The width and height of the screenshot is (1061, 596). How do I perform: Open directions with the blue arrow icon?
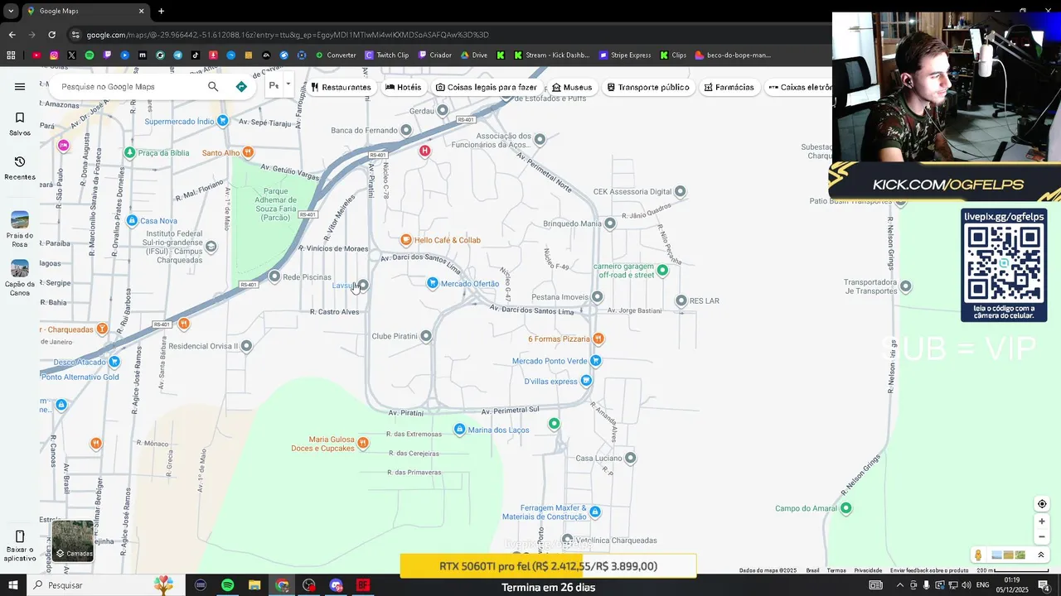241,87
